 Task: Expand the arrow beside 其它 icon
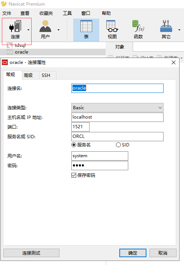(x=179, y=30)
